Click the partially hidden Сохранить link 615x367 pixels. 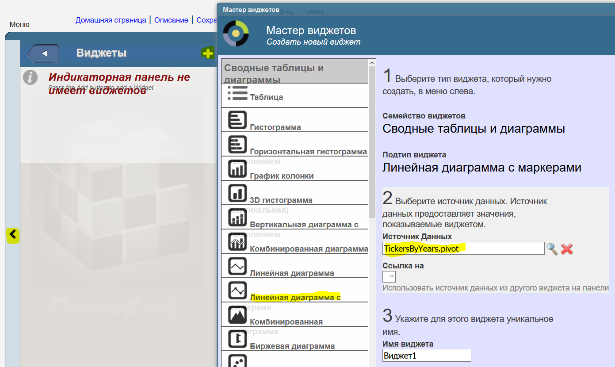tap(206, 20)
